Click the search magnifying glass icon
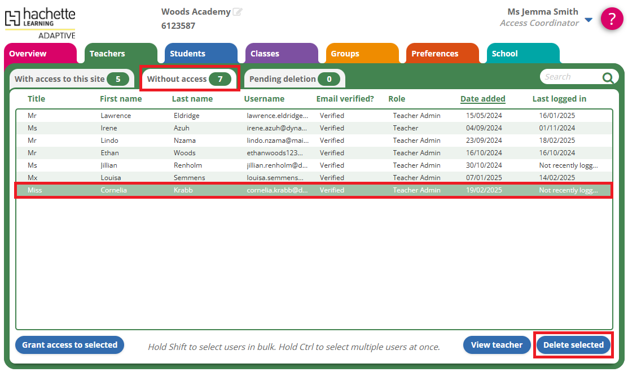 pos(607,78)
